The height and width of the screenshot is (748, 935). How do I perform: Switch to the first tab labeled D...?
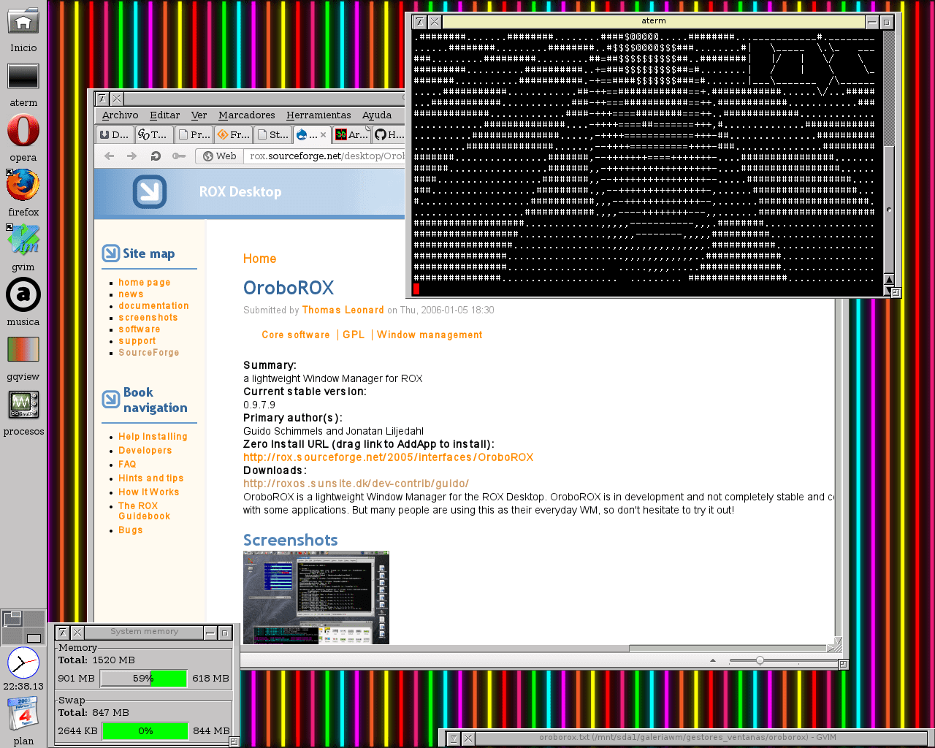pos(114,134)
